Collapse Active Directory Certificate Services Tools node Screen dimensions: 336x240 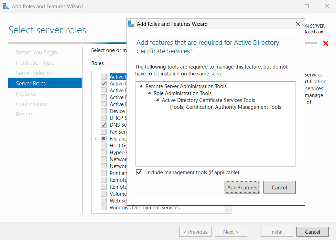(x=157, y=100)
